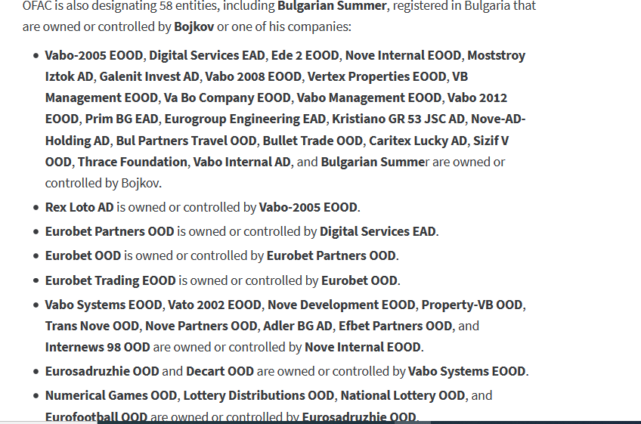
Task: Click the dark horizontal scrollbar at page bottom
Action: point(369,422)
